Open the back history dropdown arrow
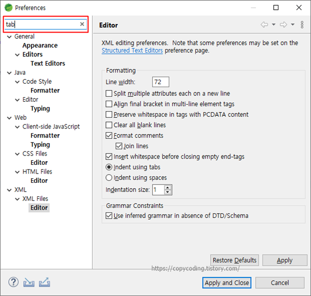The width and height of the screenshot is (311, 296). 274,25
